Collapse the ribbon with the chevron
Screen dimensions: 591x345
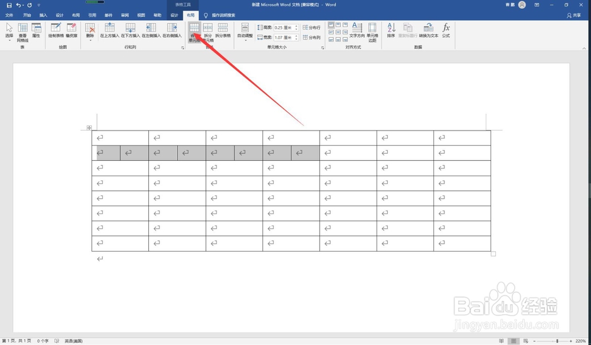pyautogui.click(x=584, y=48)
